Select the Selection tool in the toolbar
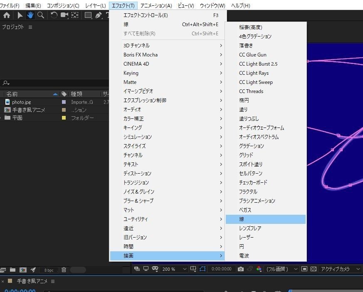The image size is (363, 292). click(20, 15)
